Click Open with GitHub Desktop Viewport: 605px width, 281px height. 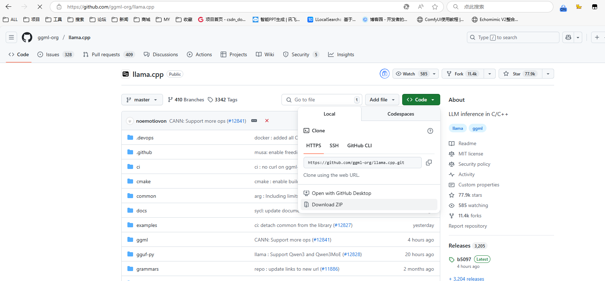[x=369, y=193]
